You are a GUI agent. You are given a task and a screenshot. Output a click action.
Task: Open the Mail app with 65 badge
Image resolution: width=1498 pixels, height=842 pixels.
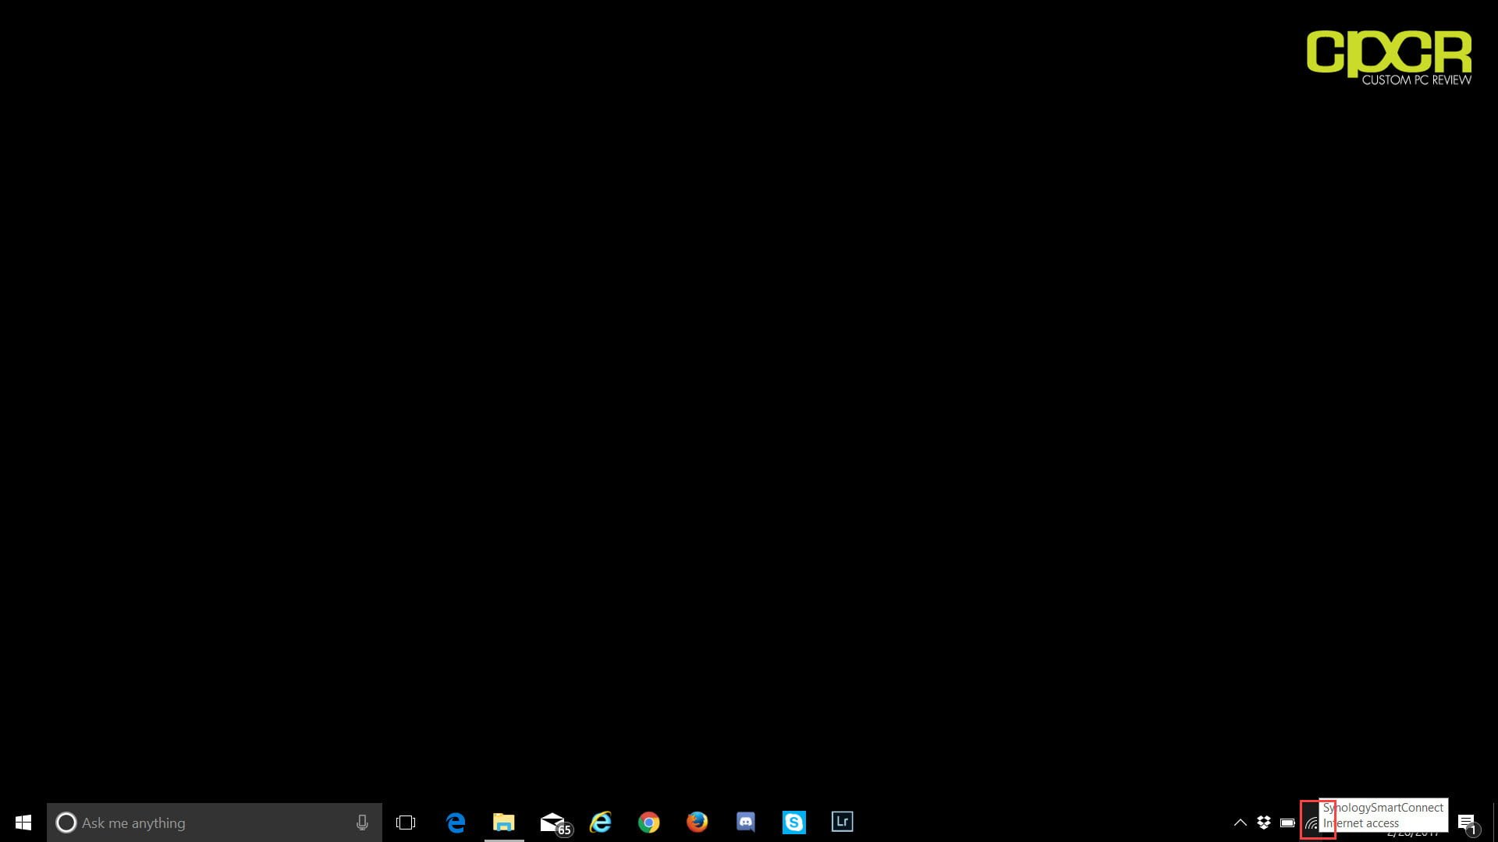pos(556,824)
